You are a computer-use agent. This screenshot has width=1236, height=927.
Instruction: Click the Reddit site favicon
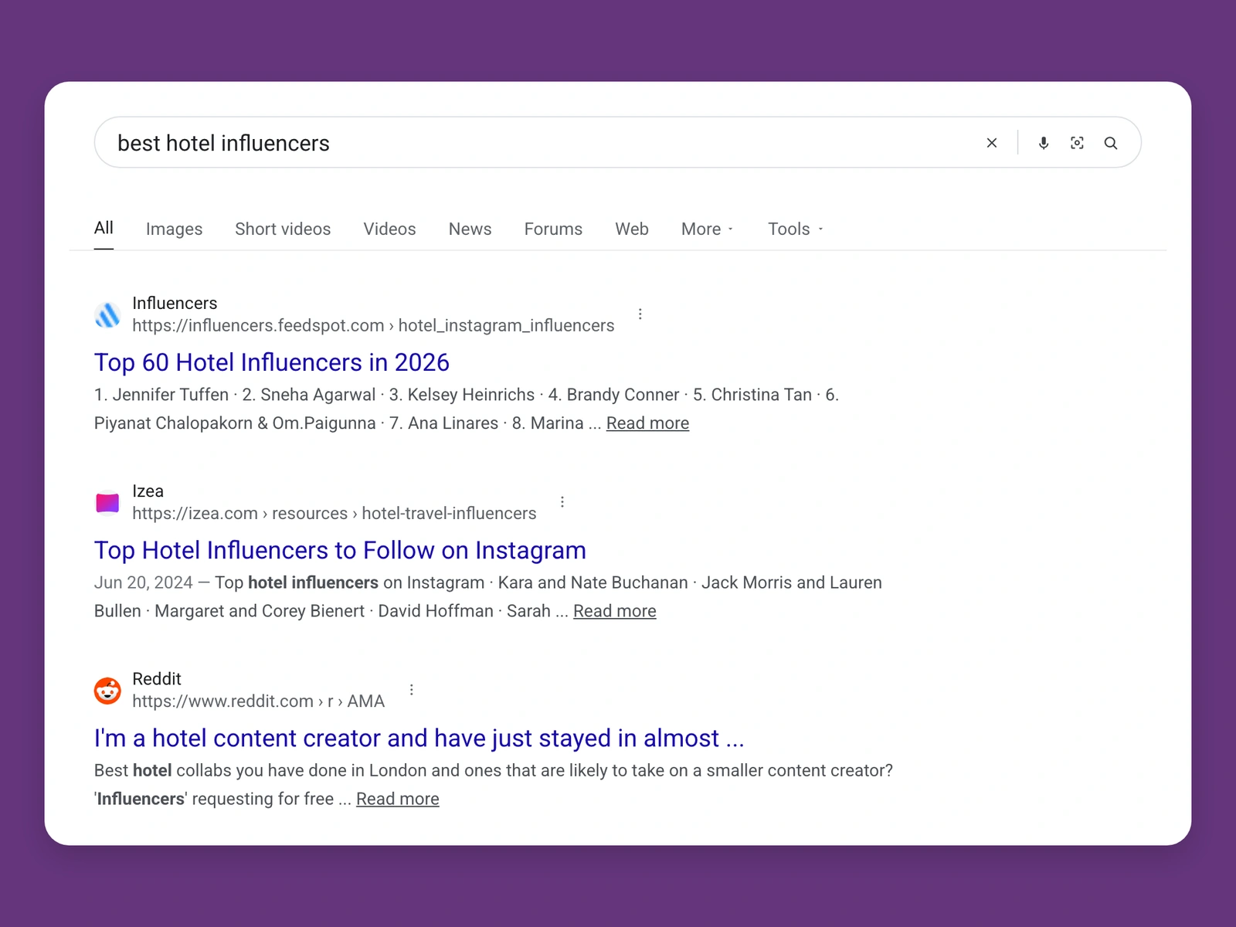coord(107,691)
